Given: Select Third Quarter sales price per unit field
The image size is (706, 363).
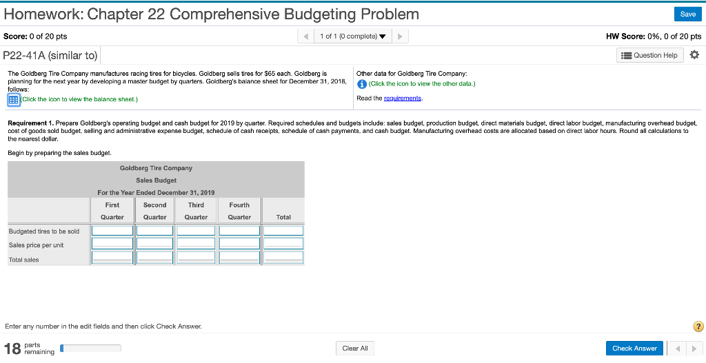Looking at the screenshot, I should 196,243.
